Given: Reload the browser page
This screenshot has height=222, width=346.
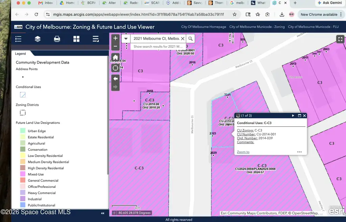Looking at the screenshot, I should [36, 15].
